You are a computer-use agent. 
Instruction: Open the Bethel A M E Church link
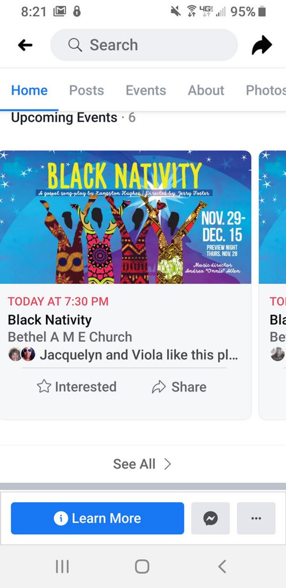click(70, 337)
